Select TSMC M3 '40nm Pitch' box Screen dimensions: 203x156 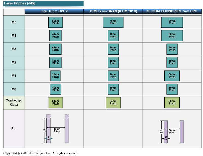click(x=113, y=49)
